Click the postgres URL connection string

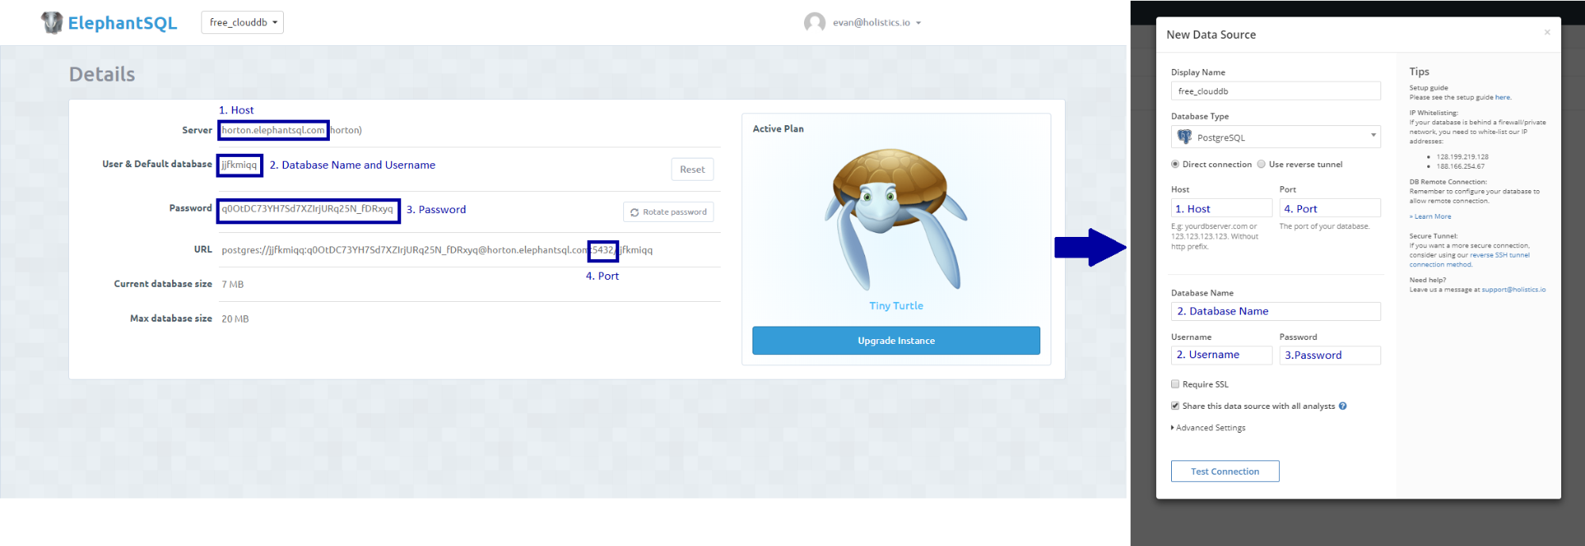coord(437,250)
